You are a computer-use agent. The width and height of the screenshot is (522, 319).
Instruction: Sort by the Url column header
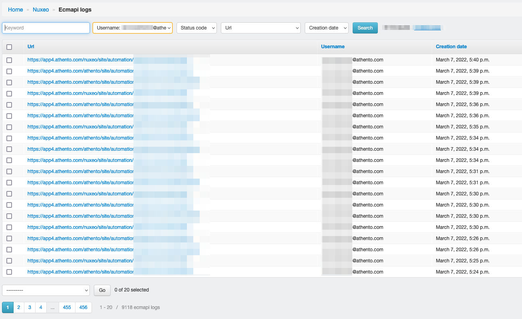(31, 47)
